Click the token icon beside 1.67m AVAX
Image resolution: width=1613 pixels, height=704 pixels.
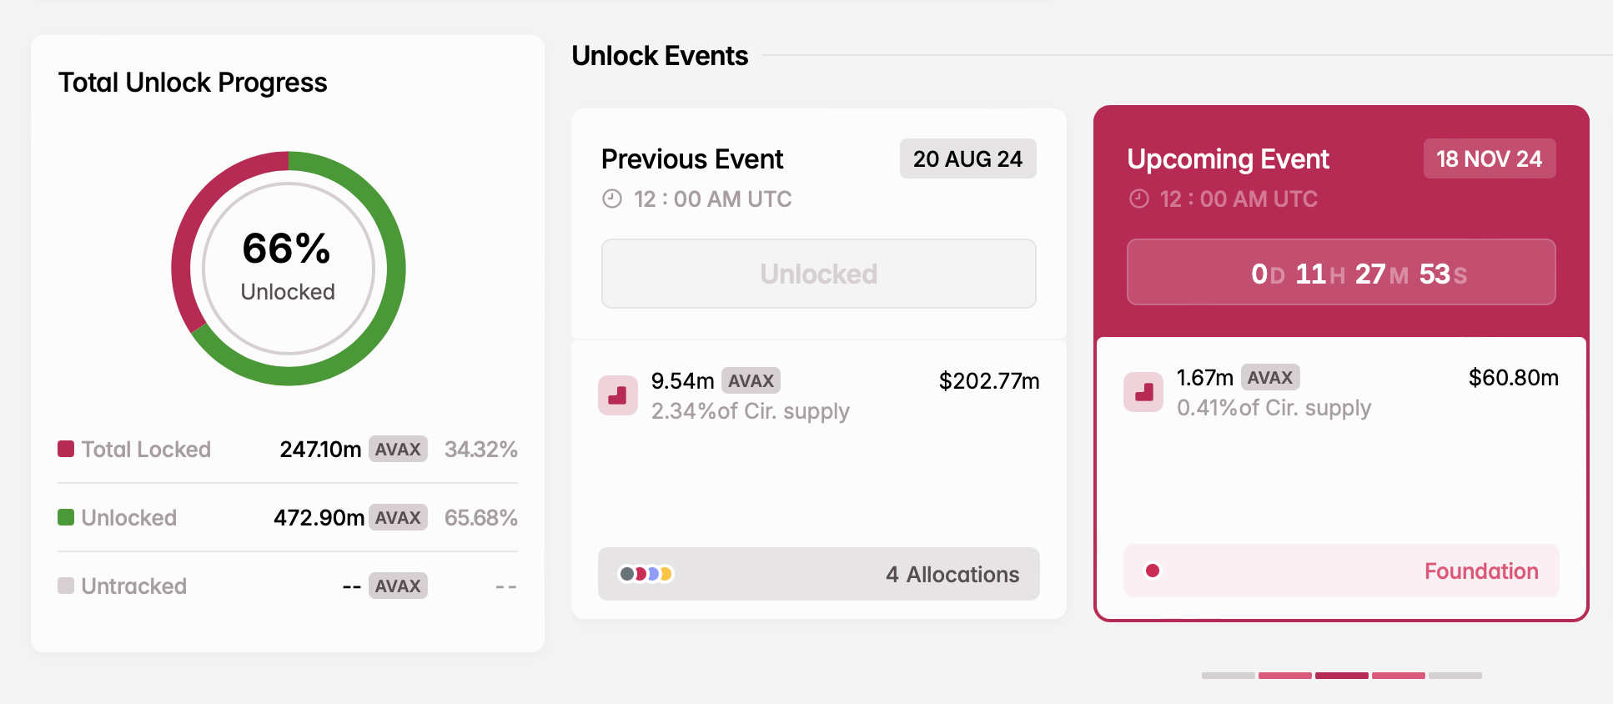coord(1143,391)
